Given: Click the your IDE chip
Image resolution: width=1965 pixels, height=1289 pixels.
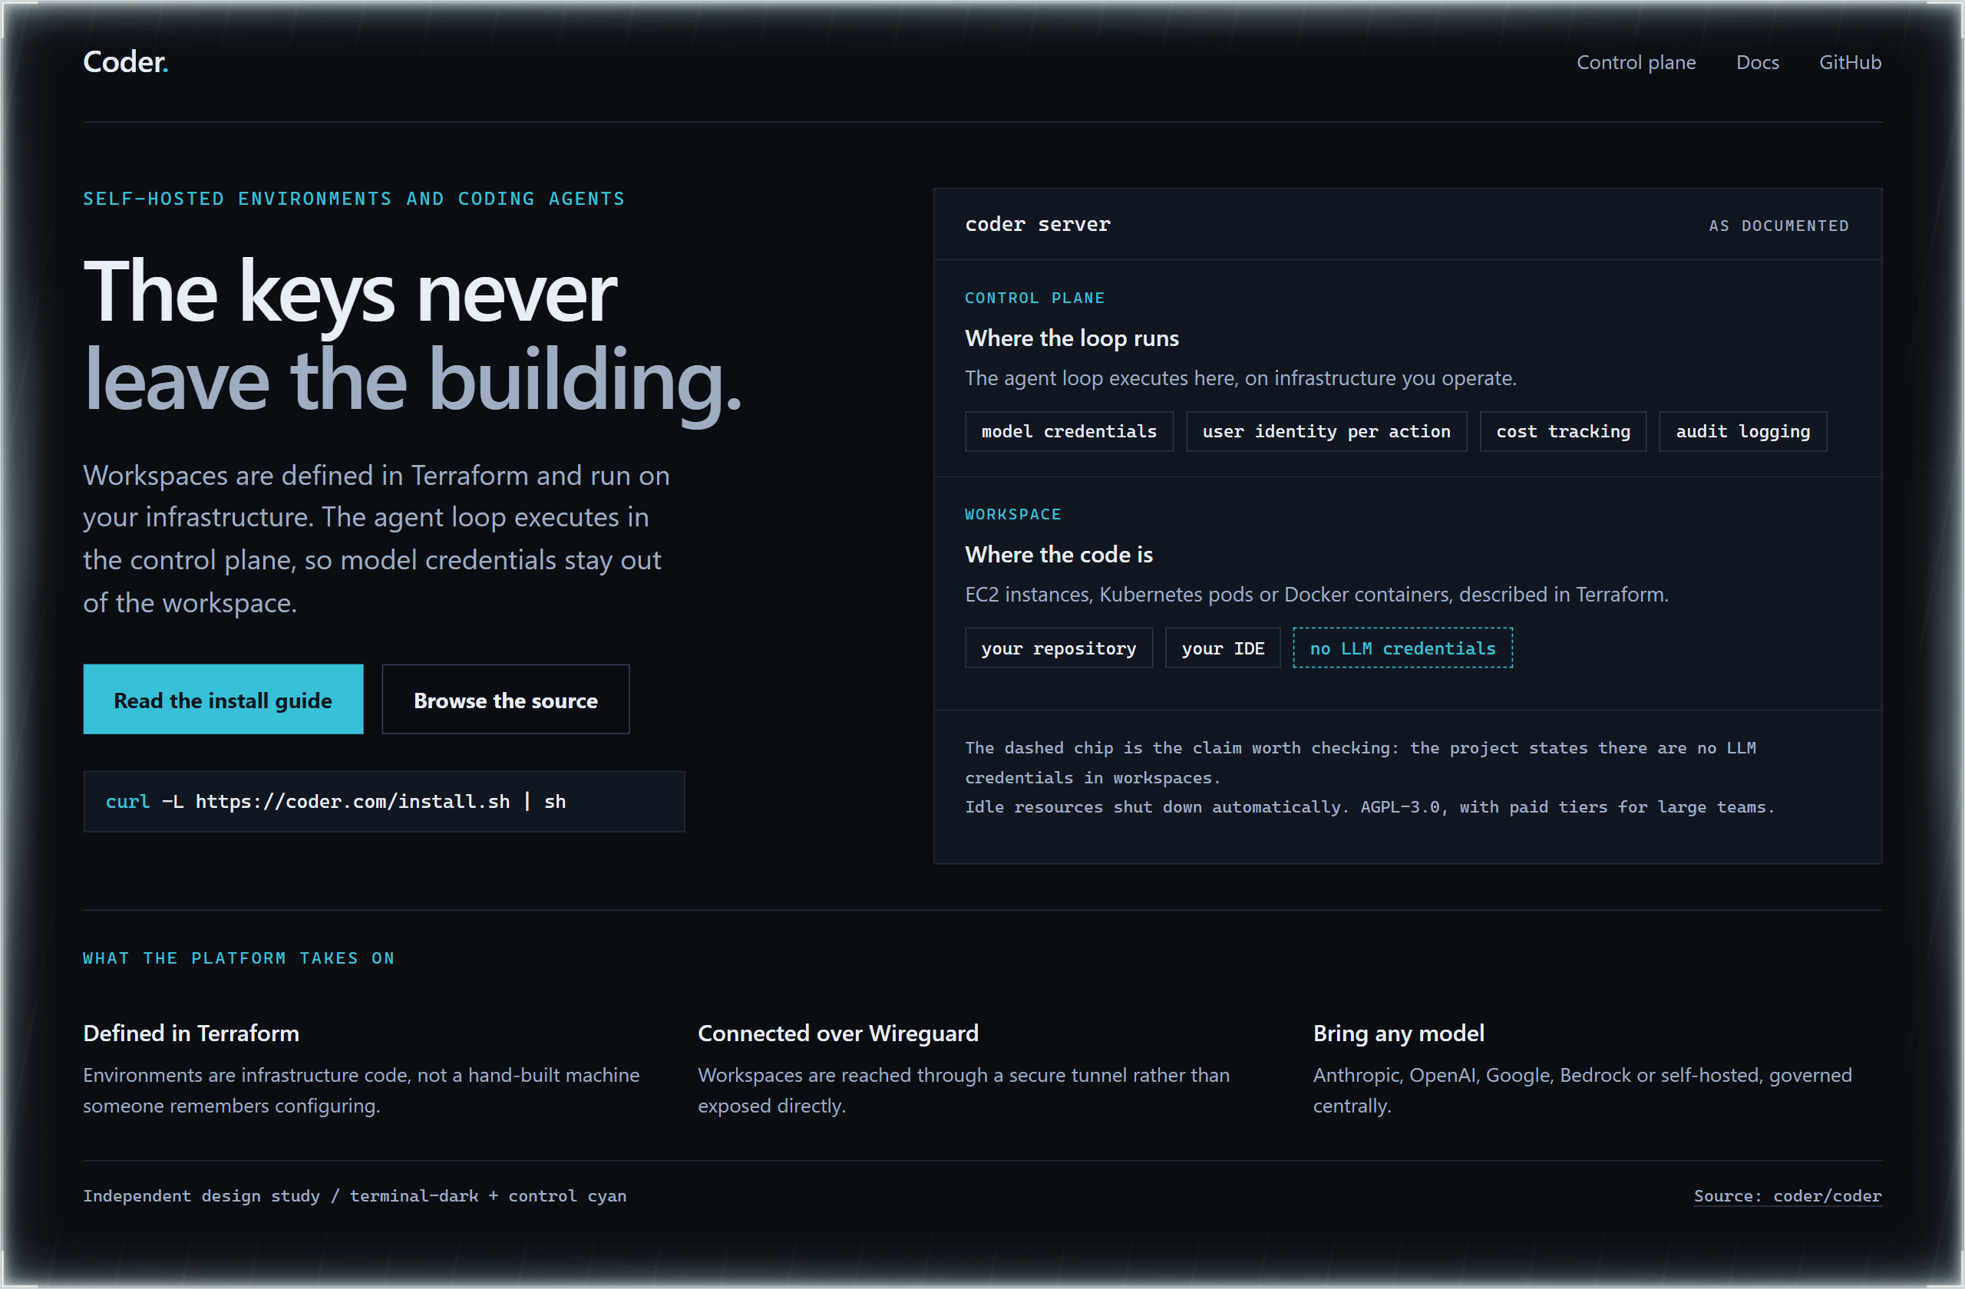Looking at the screenshot, I should 1223,648.
